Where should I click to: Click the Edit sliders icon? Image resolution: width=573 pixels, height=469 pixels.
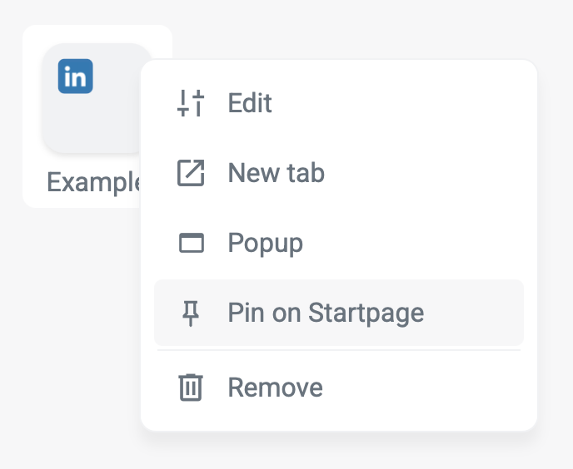[191, 103]
